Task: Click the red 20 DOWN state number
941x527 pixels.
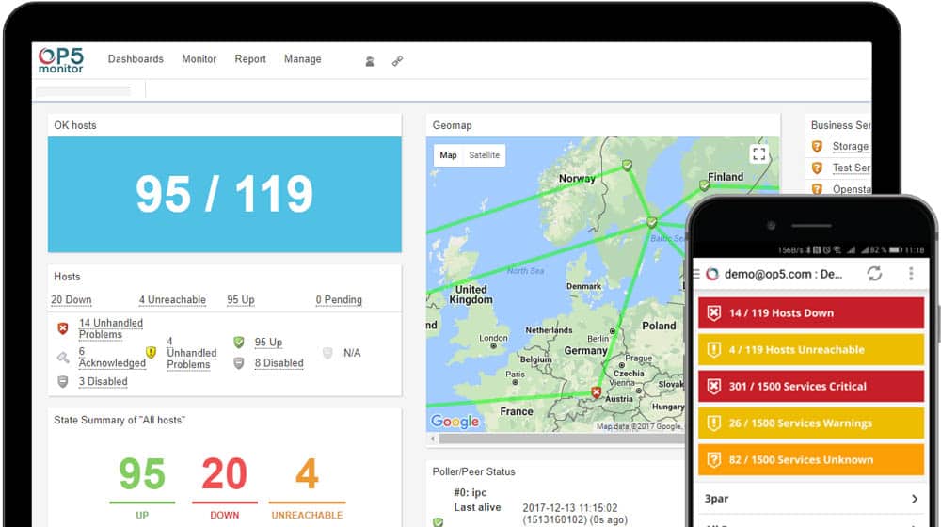Action: (x=225, y=474)
